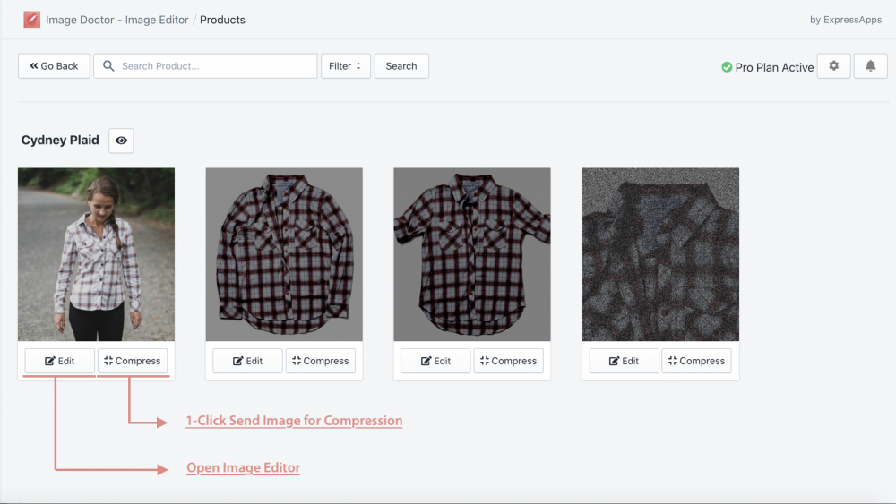Compress the model photo image
The width and height of the screenshot is (896, 504).
click(x=133, y=361)
